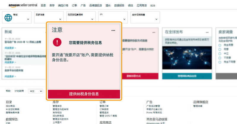Click the Amazon Seller Central logo

pos(27,5)
